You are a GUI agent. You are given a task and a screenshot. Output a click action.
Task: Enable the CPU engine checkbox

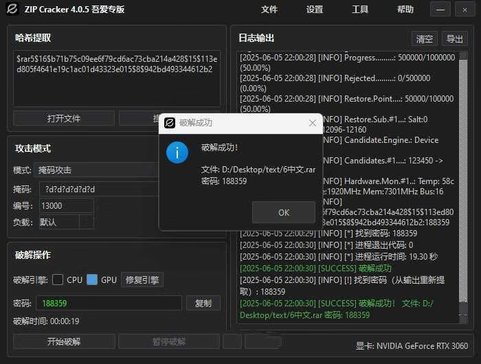(58, 280)
